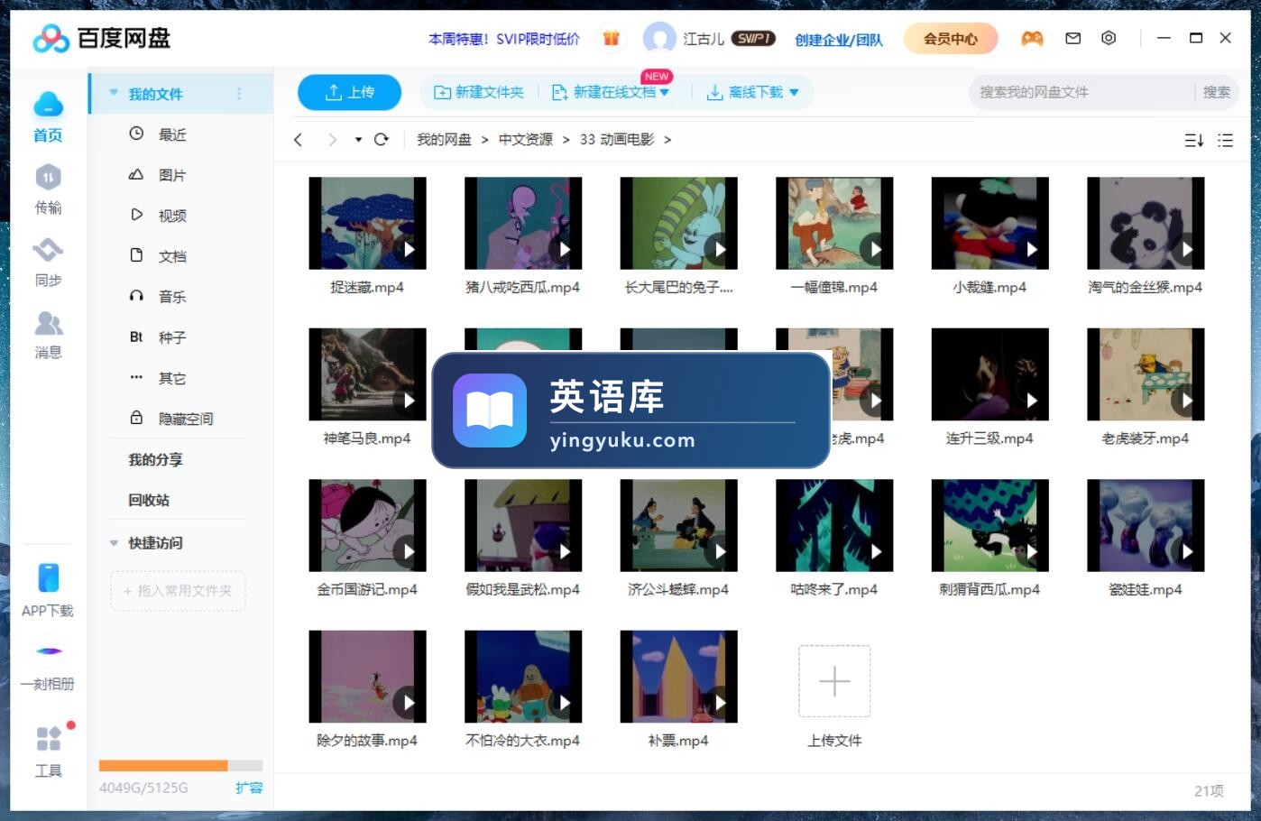Select 瓷娃娃.mp4 thumbnail

click(1146, 525)
